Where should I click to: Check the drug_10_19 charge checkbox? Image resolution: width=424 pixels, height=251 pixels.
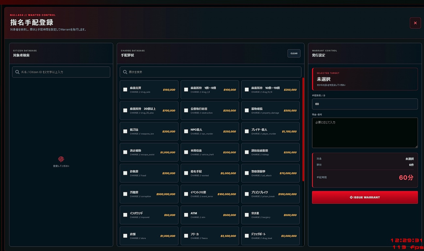pyautogui.click(x=247, y=90)
